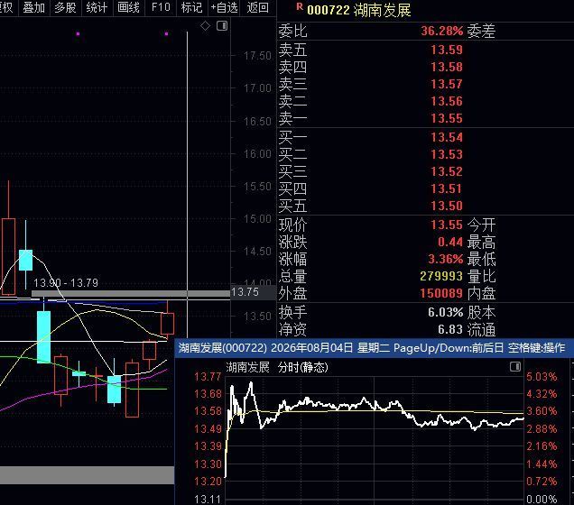Open the 叠加 overlay menu
Screen dimensions: 574x505
point(33,7)
